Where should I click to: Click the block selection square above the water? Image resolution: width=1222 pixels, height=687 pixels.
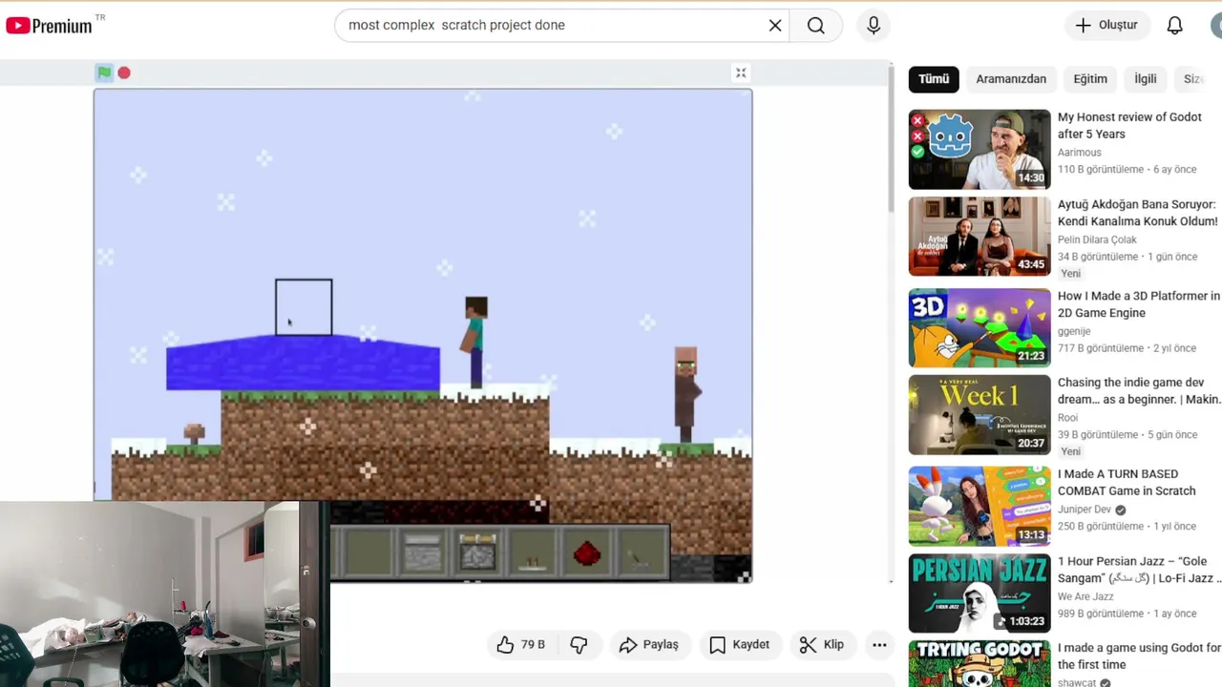(x=304, y=307)
